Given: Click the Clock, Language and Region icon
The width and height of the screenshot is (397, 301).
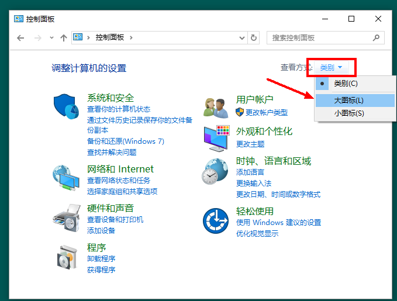Looking at the screenshot, I should (x=215, y=171).
